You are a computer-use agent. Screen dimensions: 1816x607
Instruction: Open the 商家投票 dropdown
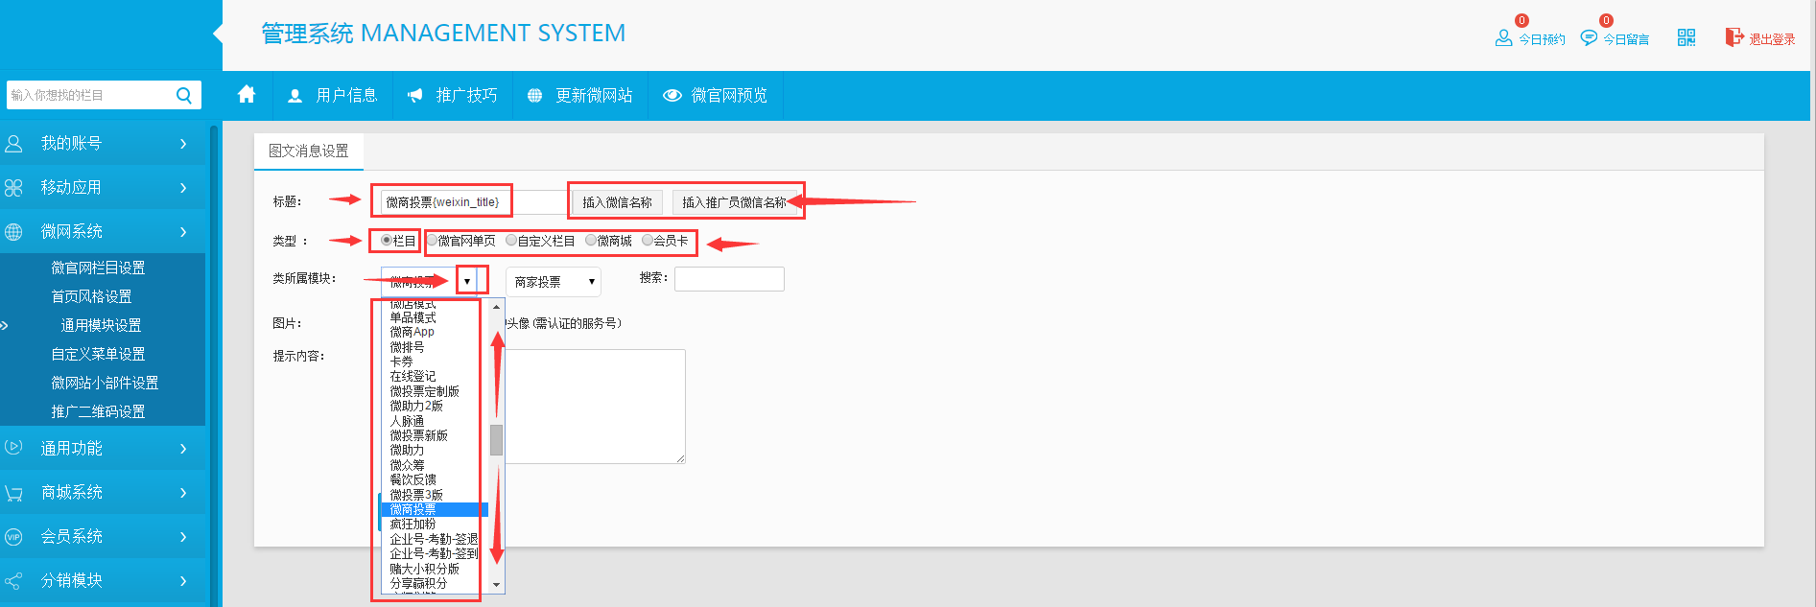[553, 282]
